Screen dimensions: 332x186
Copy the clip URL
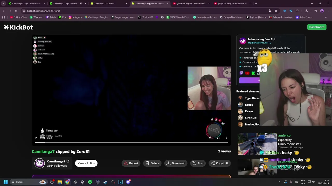[x=220, y=163]
